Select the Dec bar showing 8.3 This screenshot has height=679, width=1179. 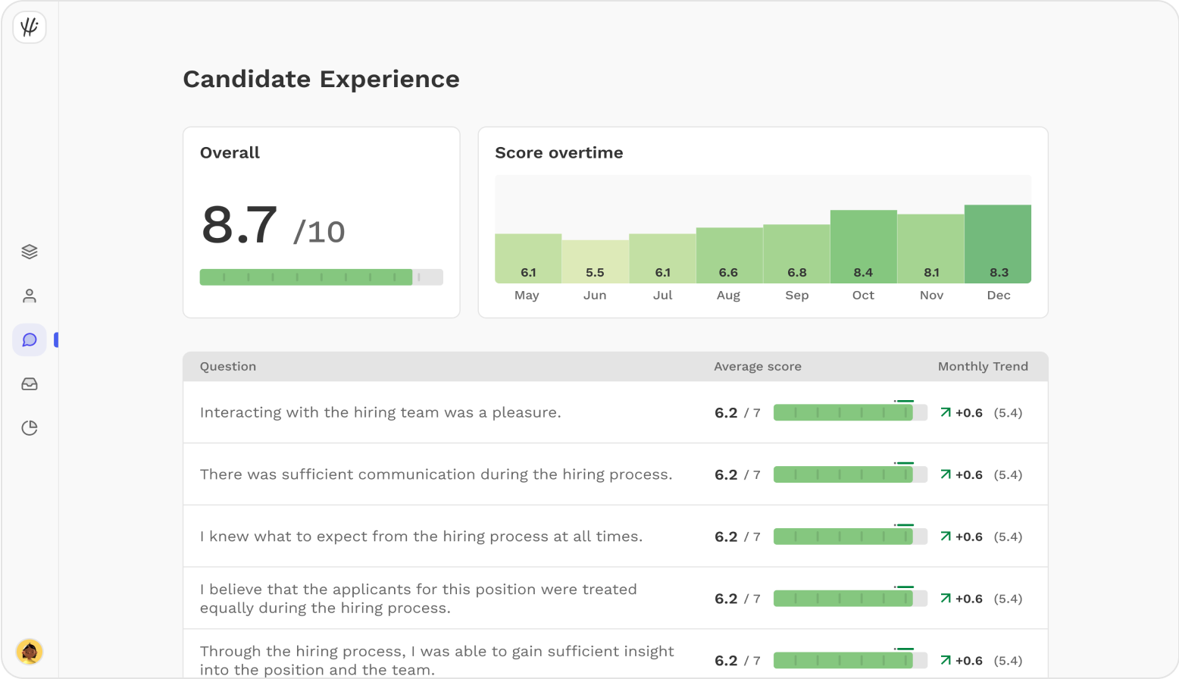tap(998, 244)
